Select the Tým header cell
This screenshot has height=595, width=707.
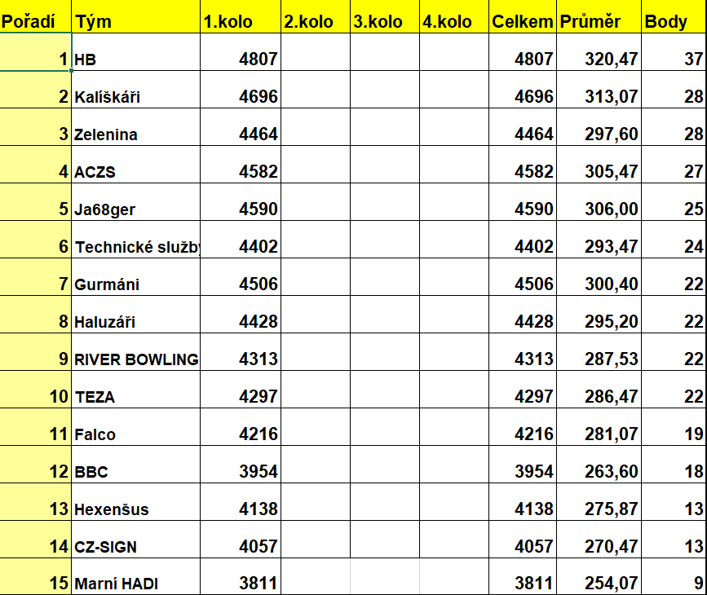(x=135, y=21)
